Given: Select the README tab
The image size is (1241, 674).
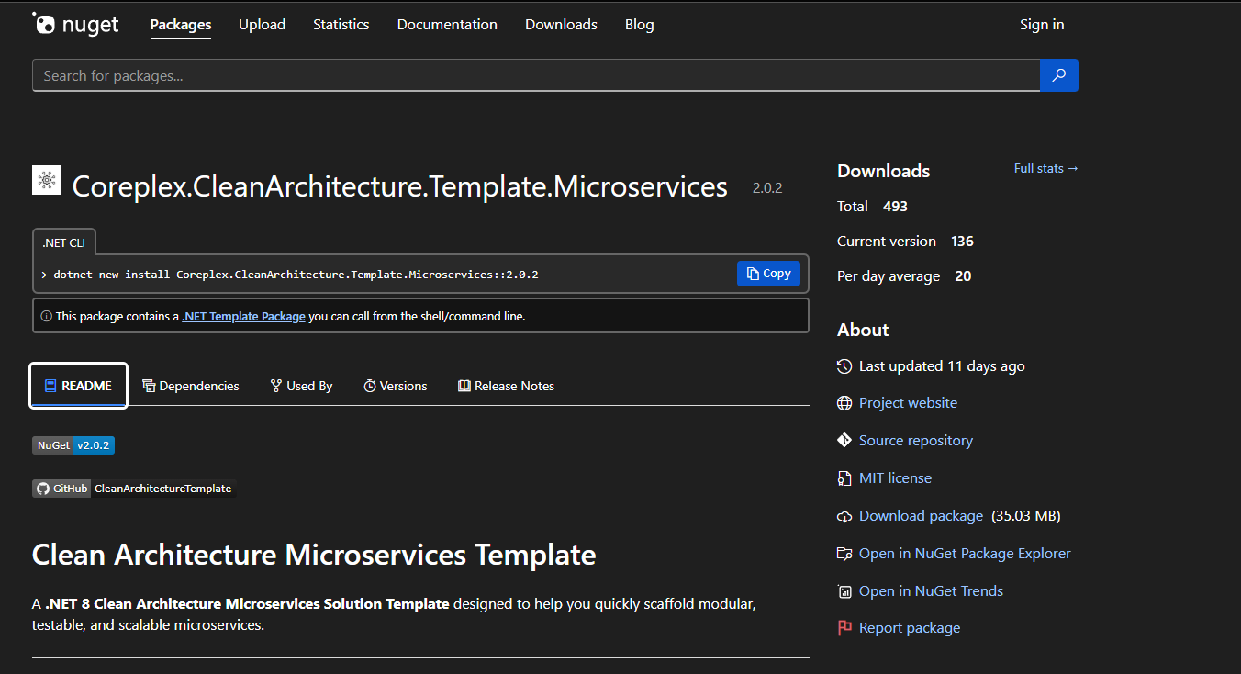Looking at the screenshot, I should click(78, 386).
